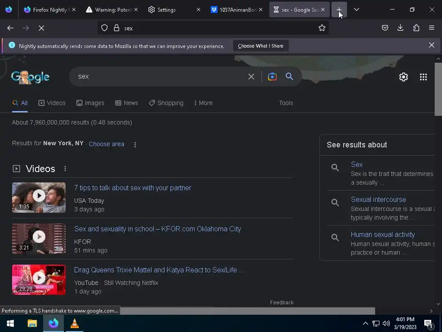Switch to the News results tab
442x332 pixels.
[126, 103]
